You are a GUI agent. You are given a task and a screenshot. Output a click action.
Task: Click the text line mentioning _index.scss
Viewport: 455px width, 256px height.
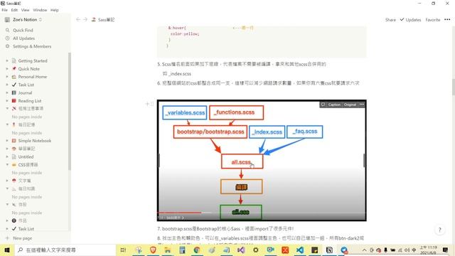(x=177, y=74)
